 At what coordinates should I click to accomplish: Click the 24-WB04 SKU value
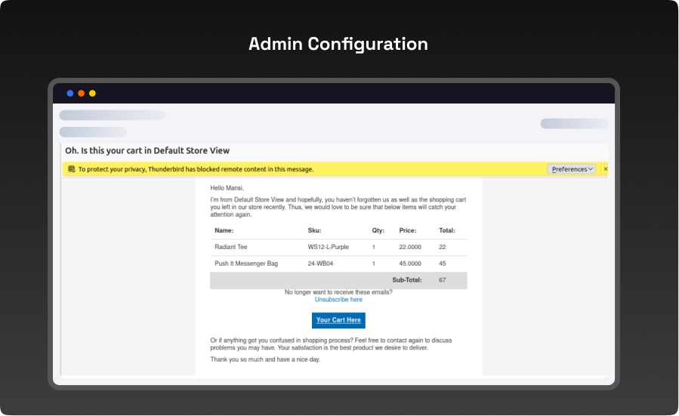320,263
